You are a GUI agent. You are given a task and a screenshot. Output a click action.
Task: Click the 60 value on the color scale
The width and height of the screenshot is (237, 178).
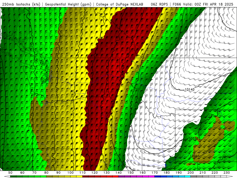pos(22,173)
